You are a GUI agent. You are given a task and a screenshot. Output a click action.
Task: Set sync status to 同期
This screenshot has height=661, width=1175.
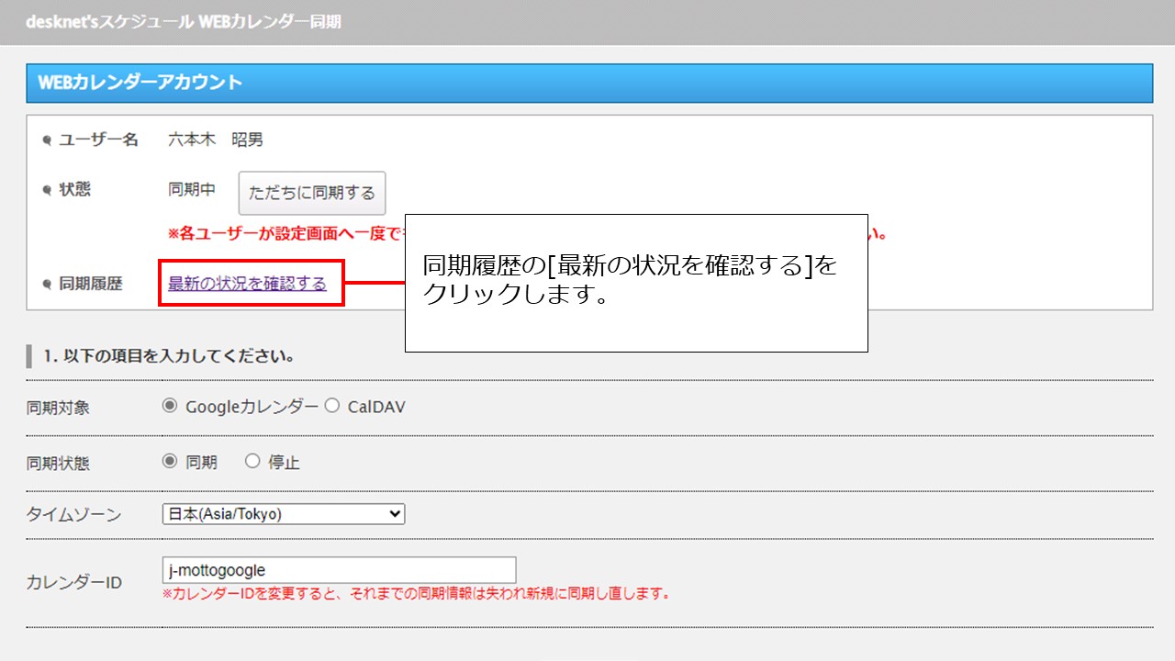pos(169,462)
